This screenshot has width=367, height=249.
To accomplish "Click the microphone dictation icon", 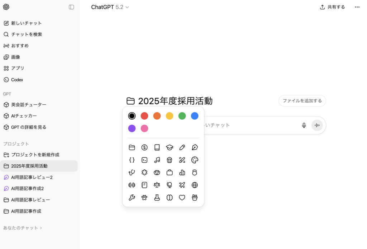I will pos(304,125).
